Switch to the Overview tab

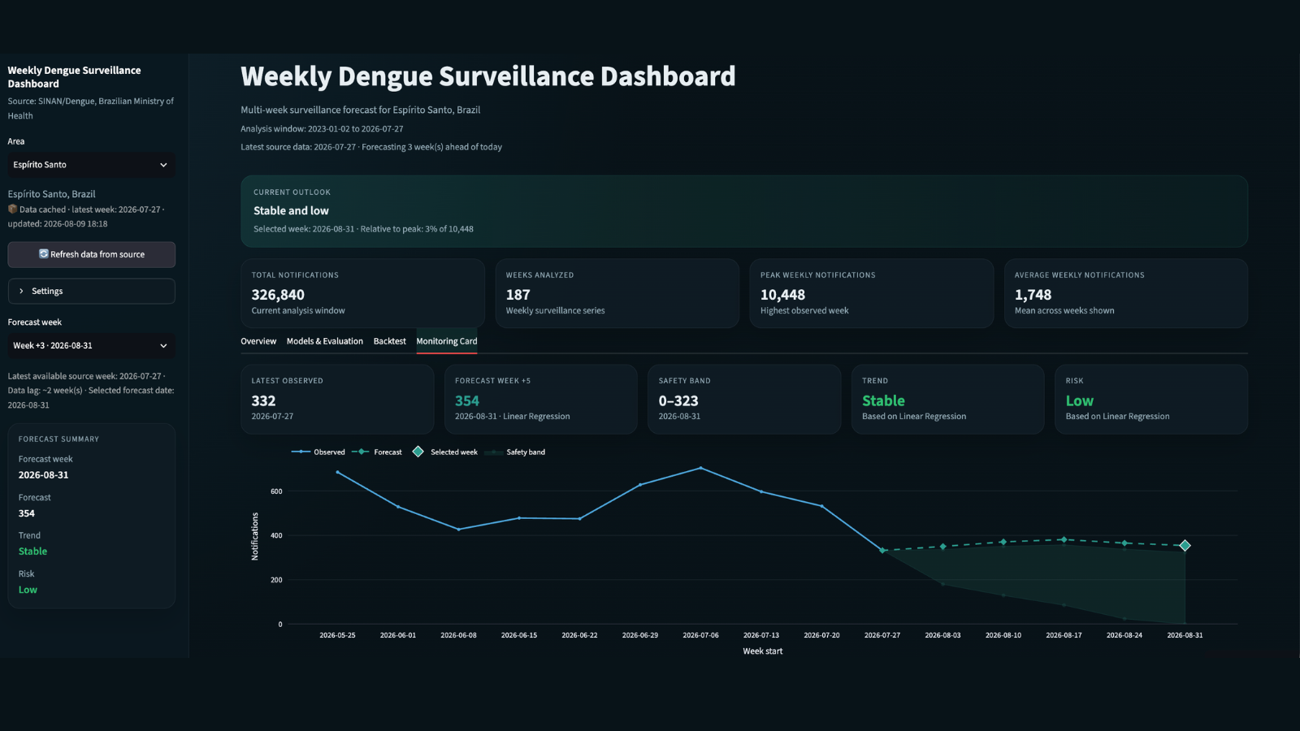[x=258, y=341]
